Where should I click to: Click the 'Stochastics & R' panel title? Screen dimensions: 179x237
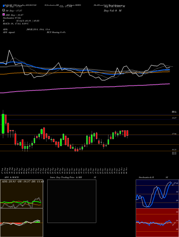(x=146, y=177)
